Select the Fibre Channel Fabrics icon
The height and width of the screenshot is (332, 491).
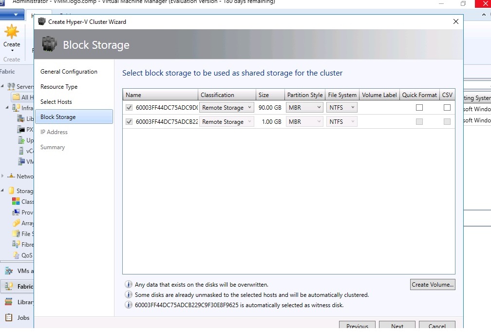pos(16,244)
